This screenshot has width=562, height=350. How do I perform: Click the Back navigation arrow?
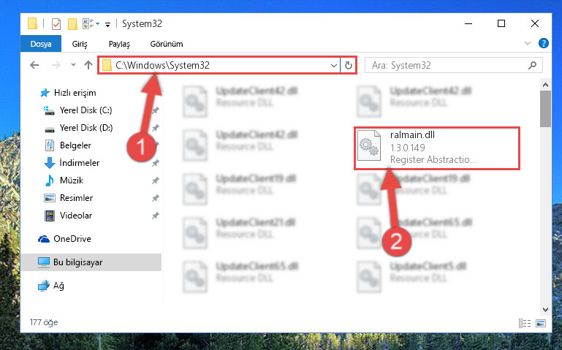coord(34,65)
